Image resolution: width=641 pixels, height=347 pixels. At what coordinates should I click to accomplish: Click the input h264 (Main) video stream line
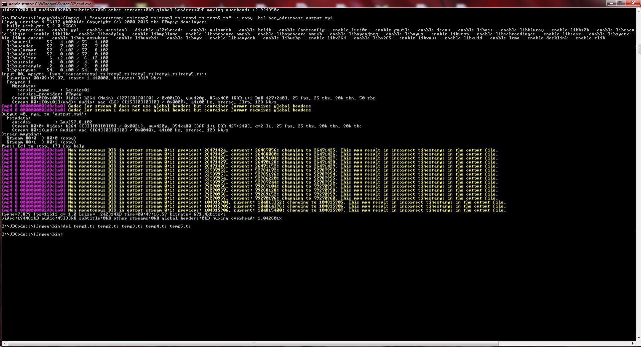click(x=194, y=98)
